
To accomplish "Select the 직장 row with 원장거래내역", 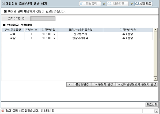I will click(x=77, y=38).
